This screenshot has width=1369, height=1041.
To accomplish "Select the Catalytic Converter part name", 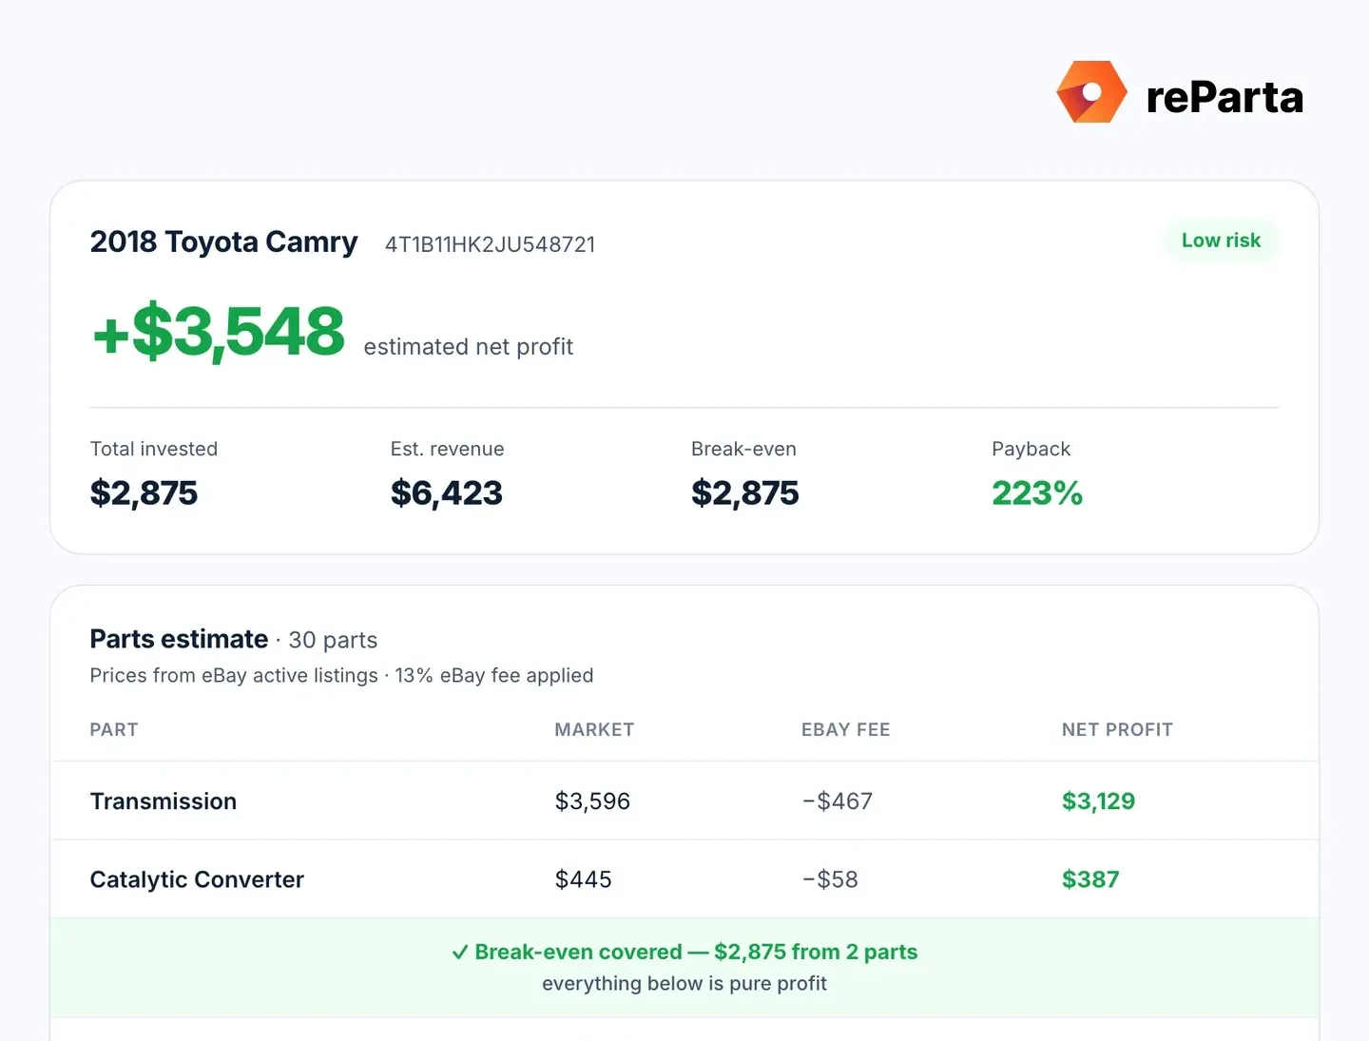I will [197, 879].
